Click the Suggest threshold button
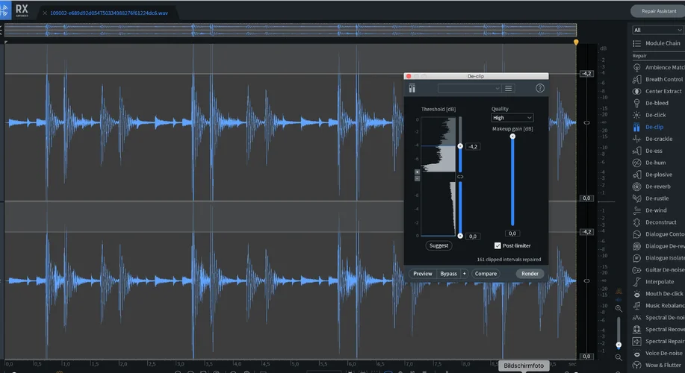This screenshot has width=685, height=373. tap(439, 245)
